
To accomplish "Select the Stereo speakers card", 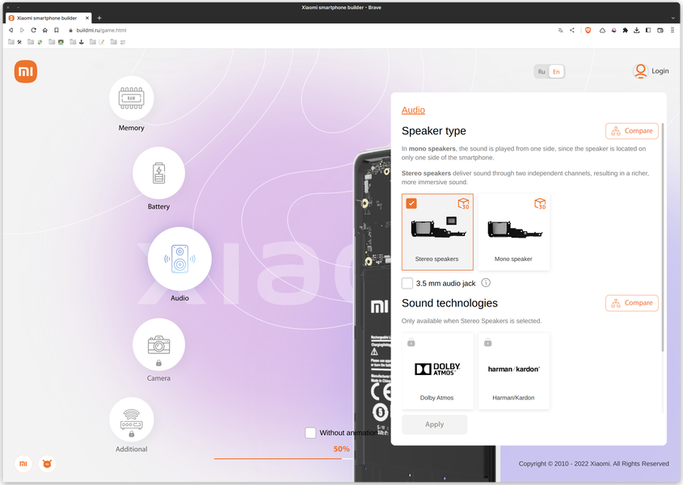I will (x=437, y=232).
